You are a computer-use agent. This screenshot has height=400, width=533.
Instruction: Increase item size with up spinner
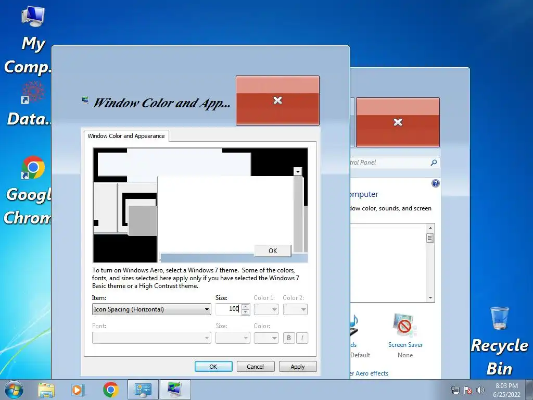(246, 306)
